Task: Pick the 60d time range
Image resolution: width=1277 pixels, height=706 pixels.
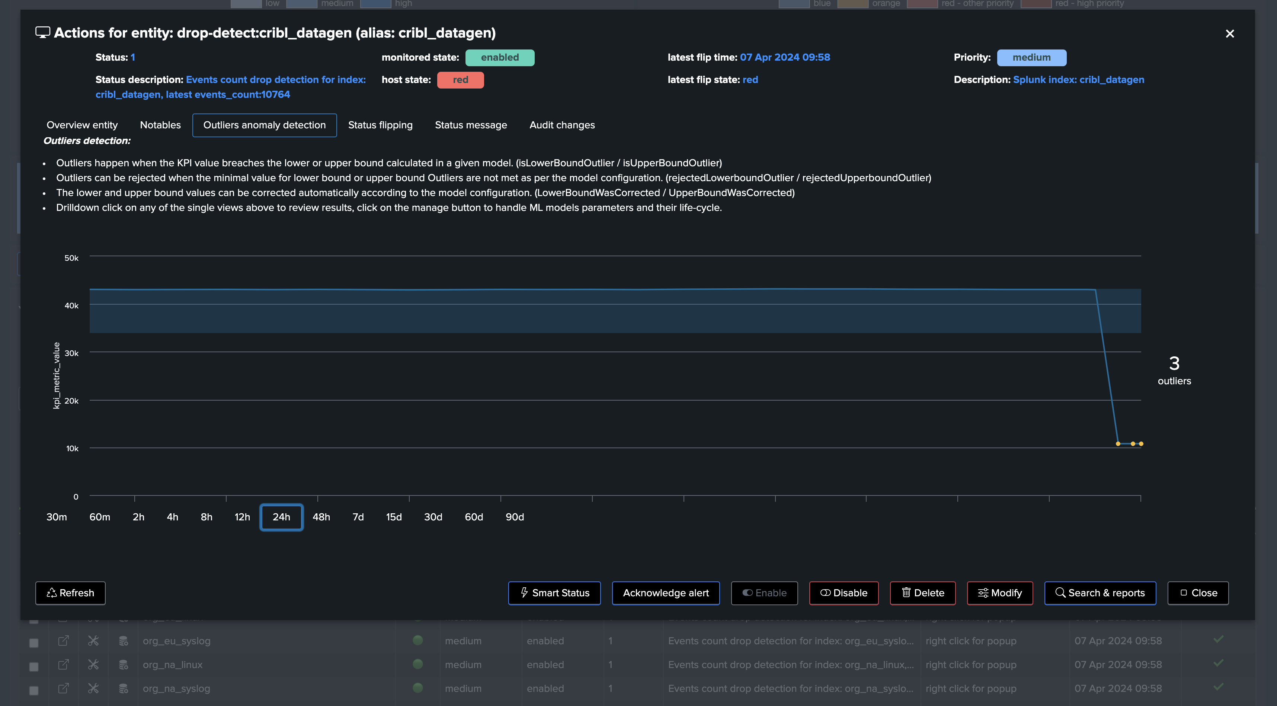Action: [473, 517]
